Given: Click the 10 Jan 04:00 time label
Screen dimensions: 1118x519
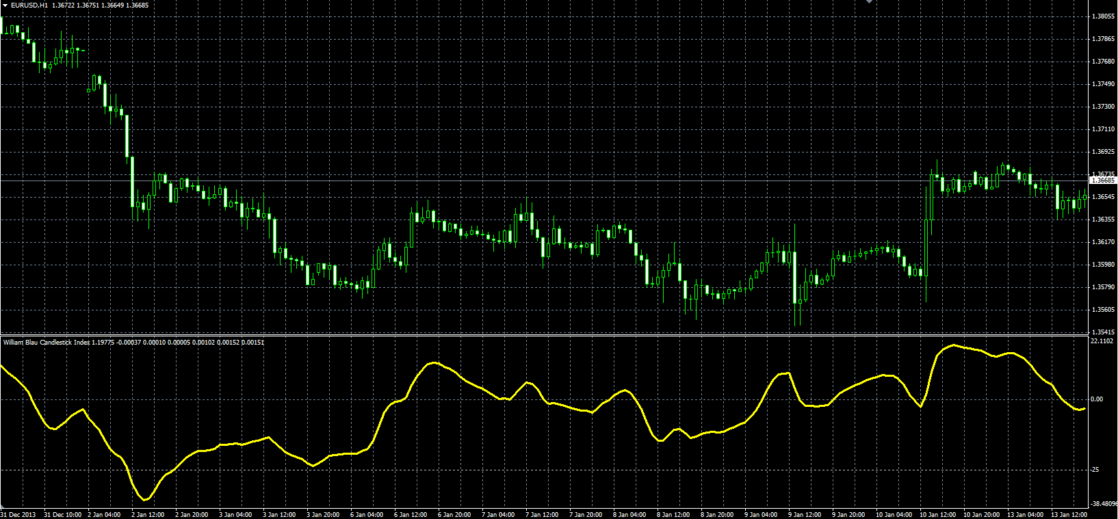Looking at the screenshot, I should [894, 515].
